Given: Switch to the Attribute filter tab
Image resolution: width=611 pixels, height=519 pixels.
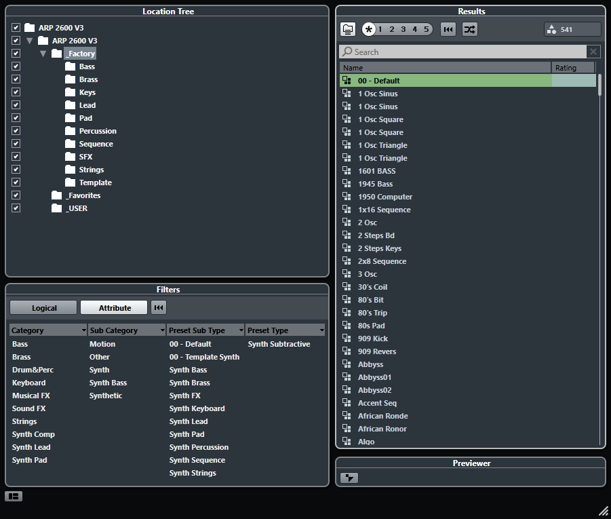Looking at the screenshot, I should (x=114, y=307).
